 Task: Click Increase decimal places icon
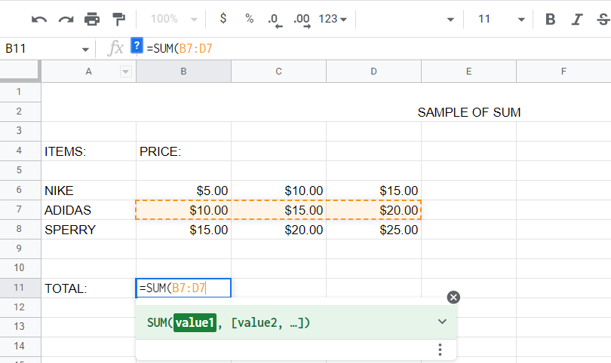(x=302, y=20)
